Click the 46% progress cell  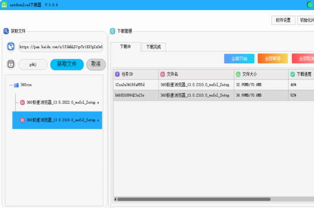[301, 85]
